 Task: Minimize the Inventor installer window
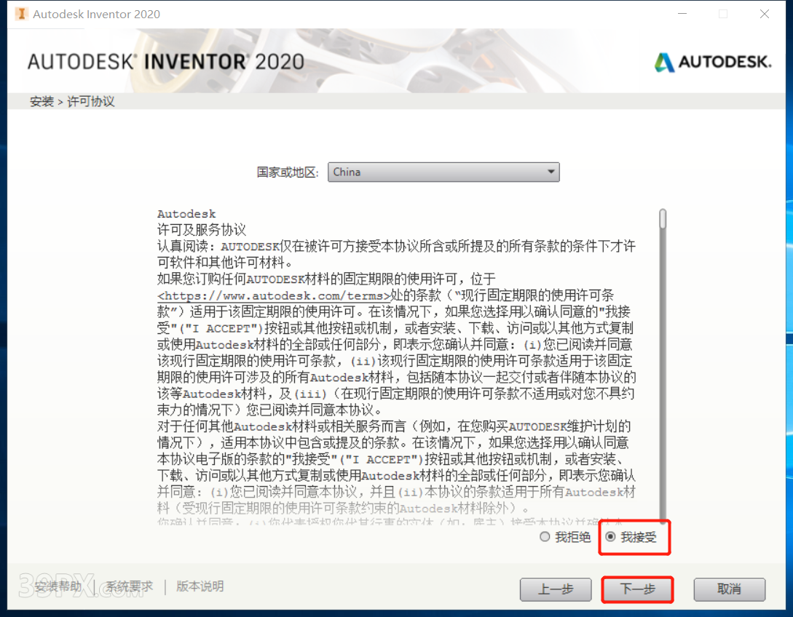(x=682, y=14)
